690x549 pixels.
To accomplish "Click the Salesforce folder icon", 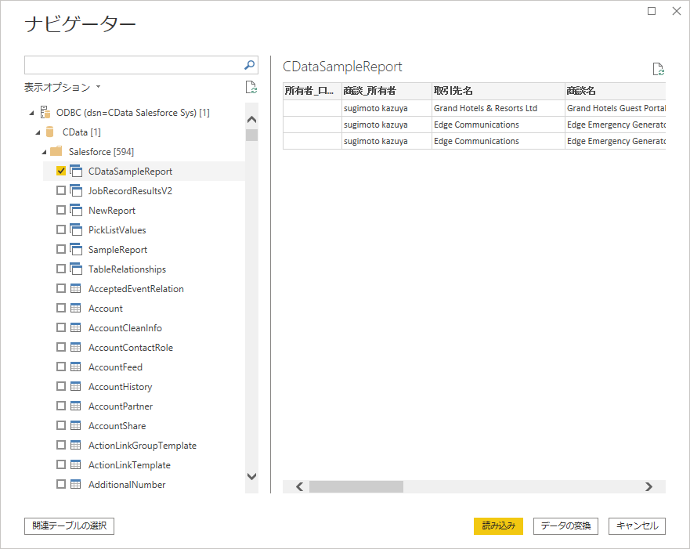I will [x=56, y=152].
